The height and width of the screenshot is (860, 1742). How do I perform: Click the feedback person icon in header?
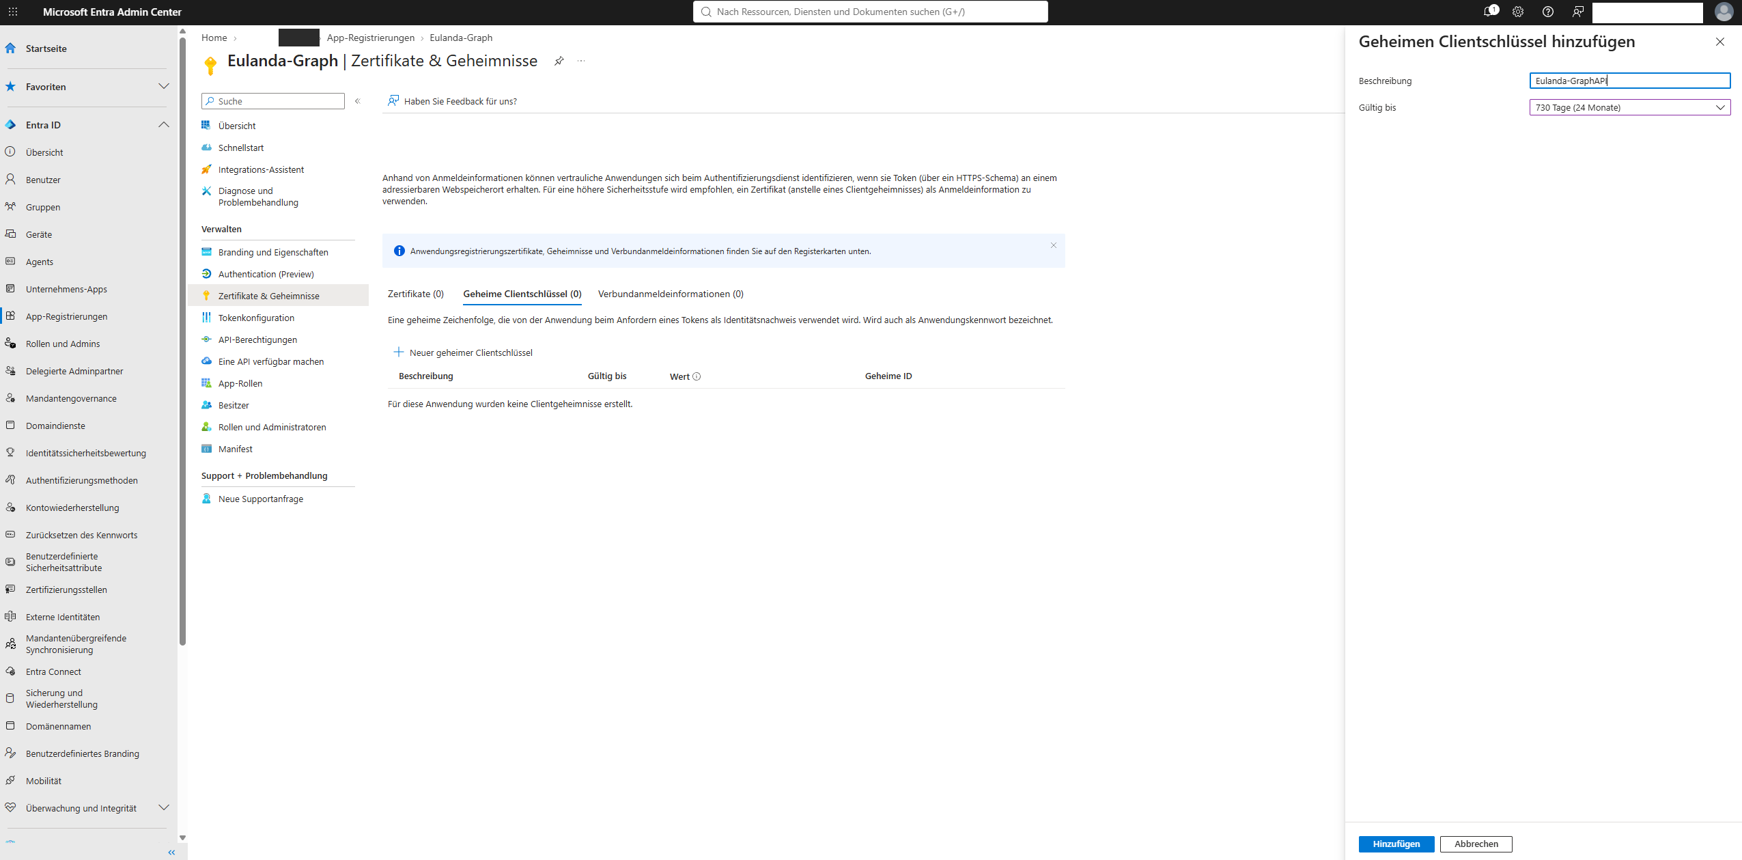click(x=1577, y=12)
